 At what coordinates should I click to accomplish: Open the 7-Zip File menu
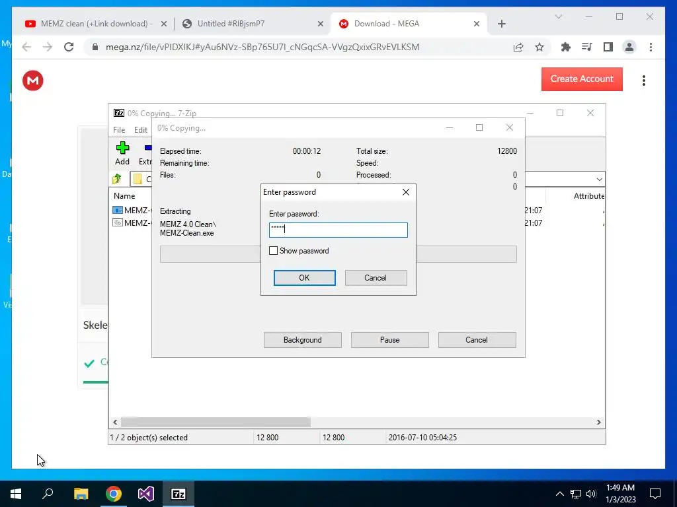click(x=119, y=130)
